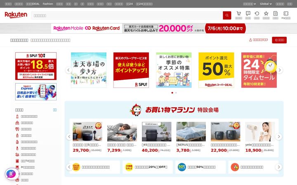Click the TV appliance category icon
Screen dimensions: 297x185
coord(17,161)
